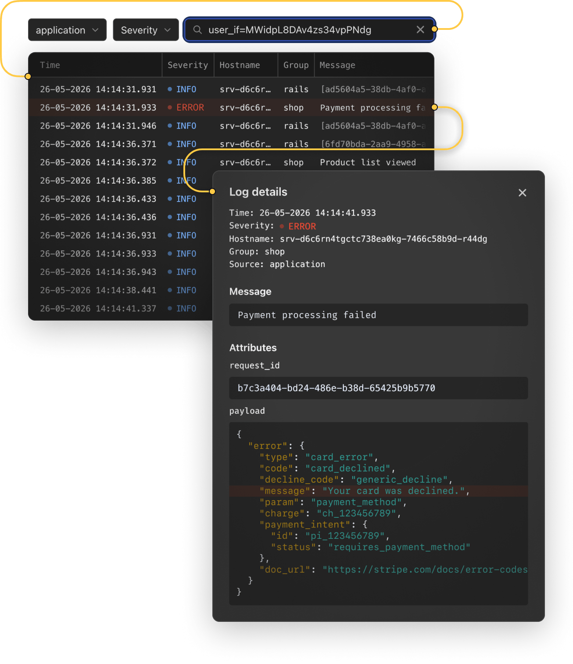Select the ERROR log row at 14:14:31.933
Image resolution: width=573 pixels, height=664 pixels.
click(231, 108)
